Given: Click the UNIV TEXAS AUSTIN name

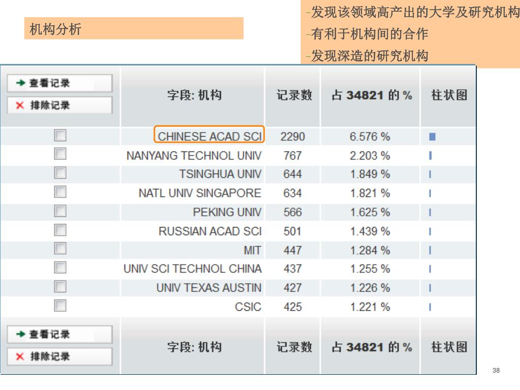Looking at the screenshot, I should tap(209, 288).
